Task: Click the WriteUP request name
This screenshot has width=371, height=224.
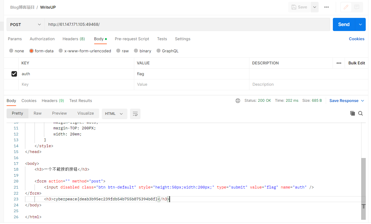Action: tap(48, 7)
